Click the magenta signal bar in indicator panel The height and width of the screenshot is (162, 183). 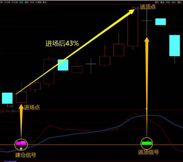(21, 143)
